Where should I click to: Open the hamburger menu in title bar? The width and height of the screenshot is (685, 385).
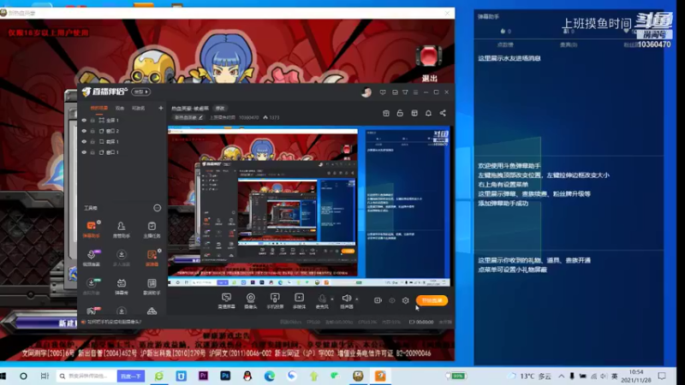pos(415,92)
